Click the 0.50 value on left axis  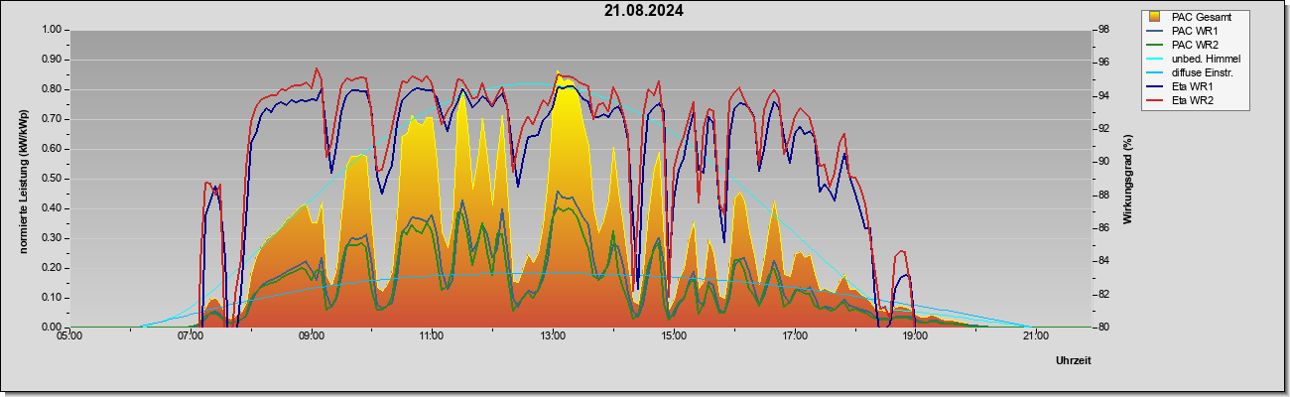[53, 179]
